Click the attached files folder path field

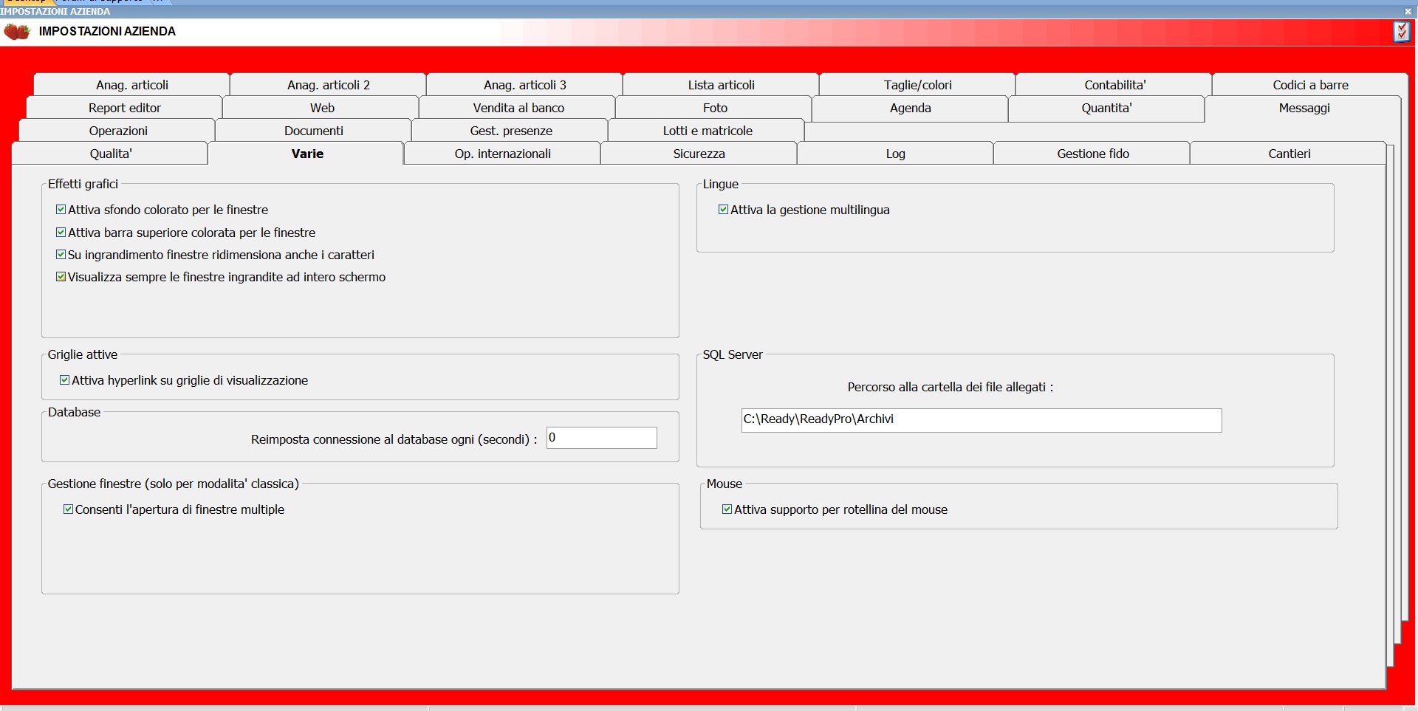pos(982,420)
